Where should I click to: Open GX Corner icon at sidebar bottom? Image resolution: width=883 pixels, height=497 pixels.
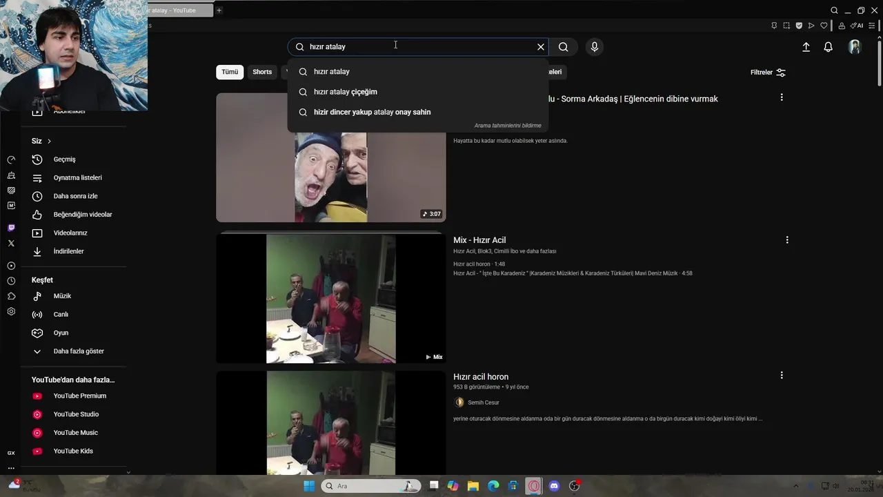[11, 453]
